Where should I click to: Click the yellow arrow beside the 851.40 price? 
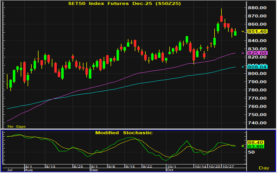pos(243,31)
